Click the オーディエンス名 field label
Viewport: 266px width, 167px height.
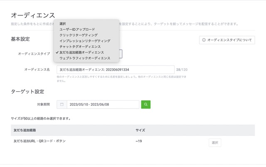(x=37, y=70)
